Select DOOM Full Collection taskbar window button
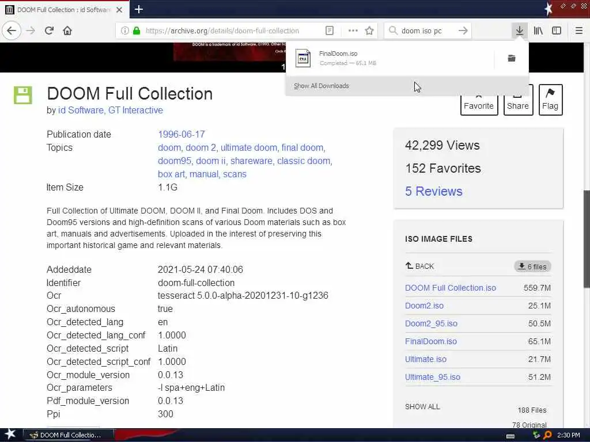Screen dimensions: 590x442 pos(68,435)
